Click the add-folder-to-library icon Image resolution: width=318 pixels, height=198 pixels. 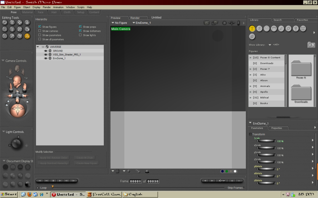(x=311, y=45)
